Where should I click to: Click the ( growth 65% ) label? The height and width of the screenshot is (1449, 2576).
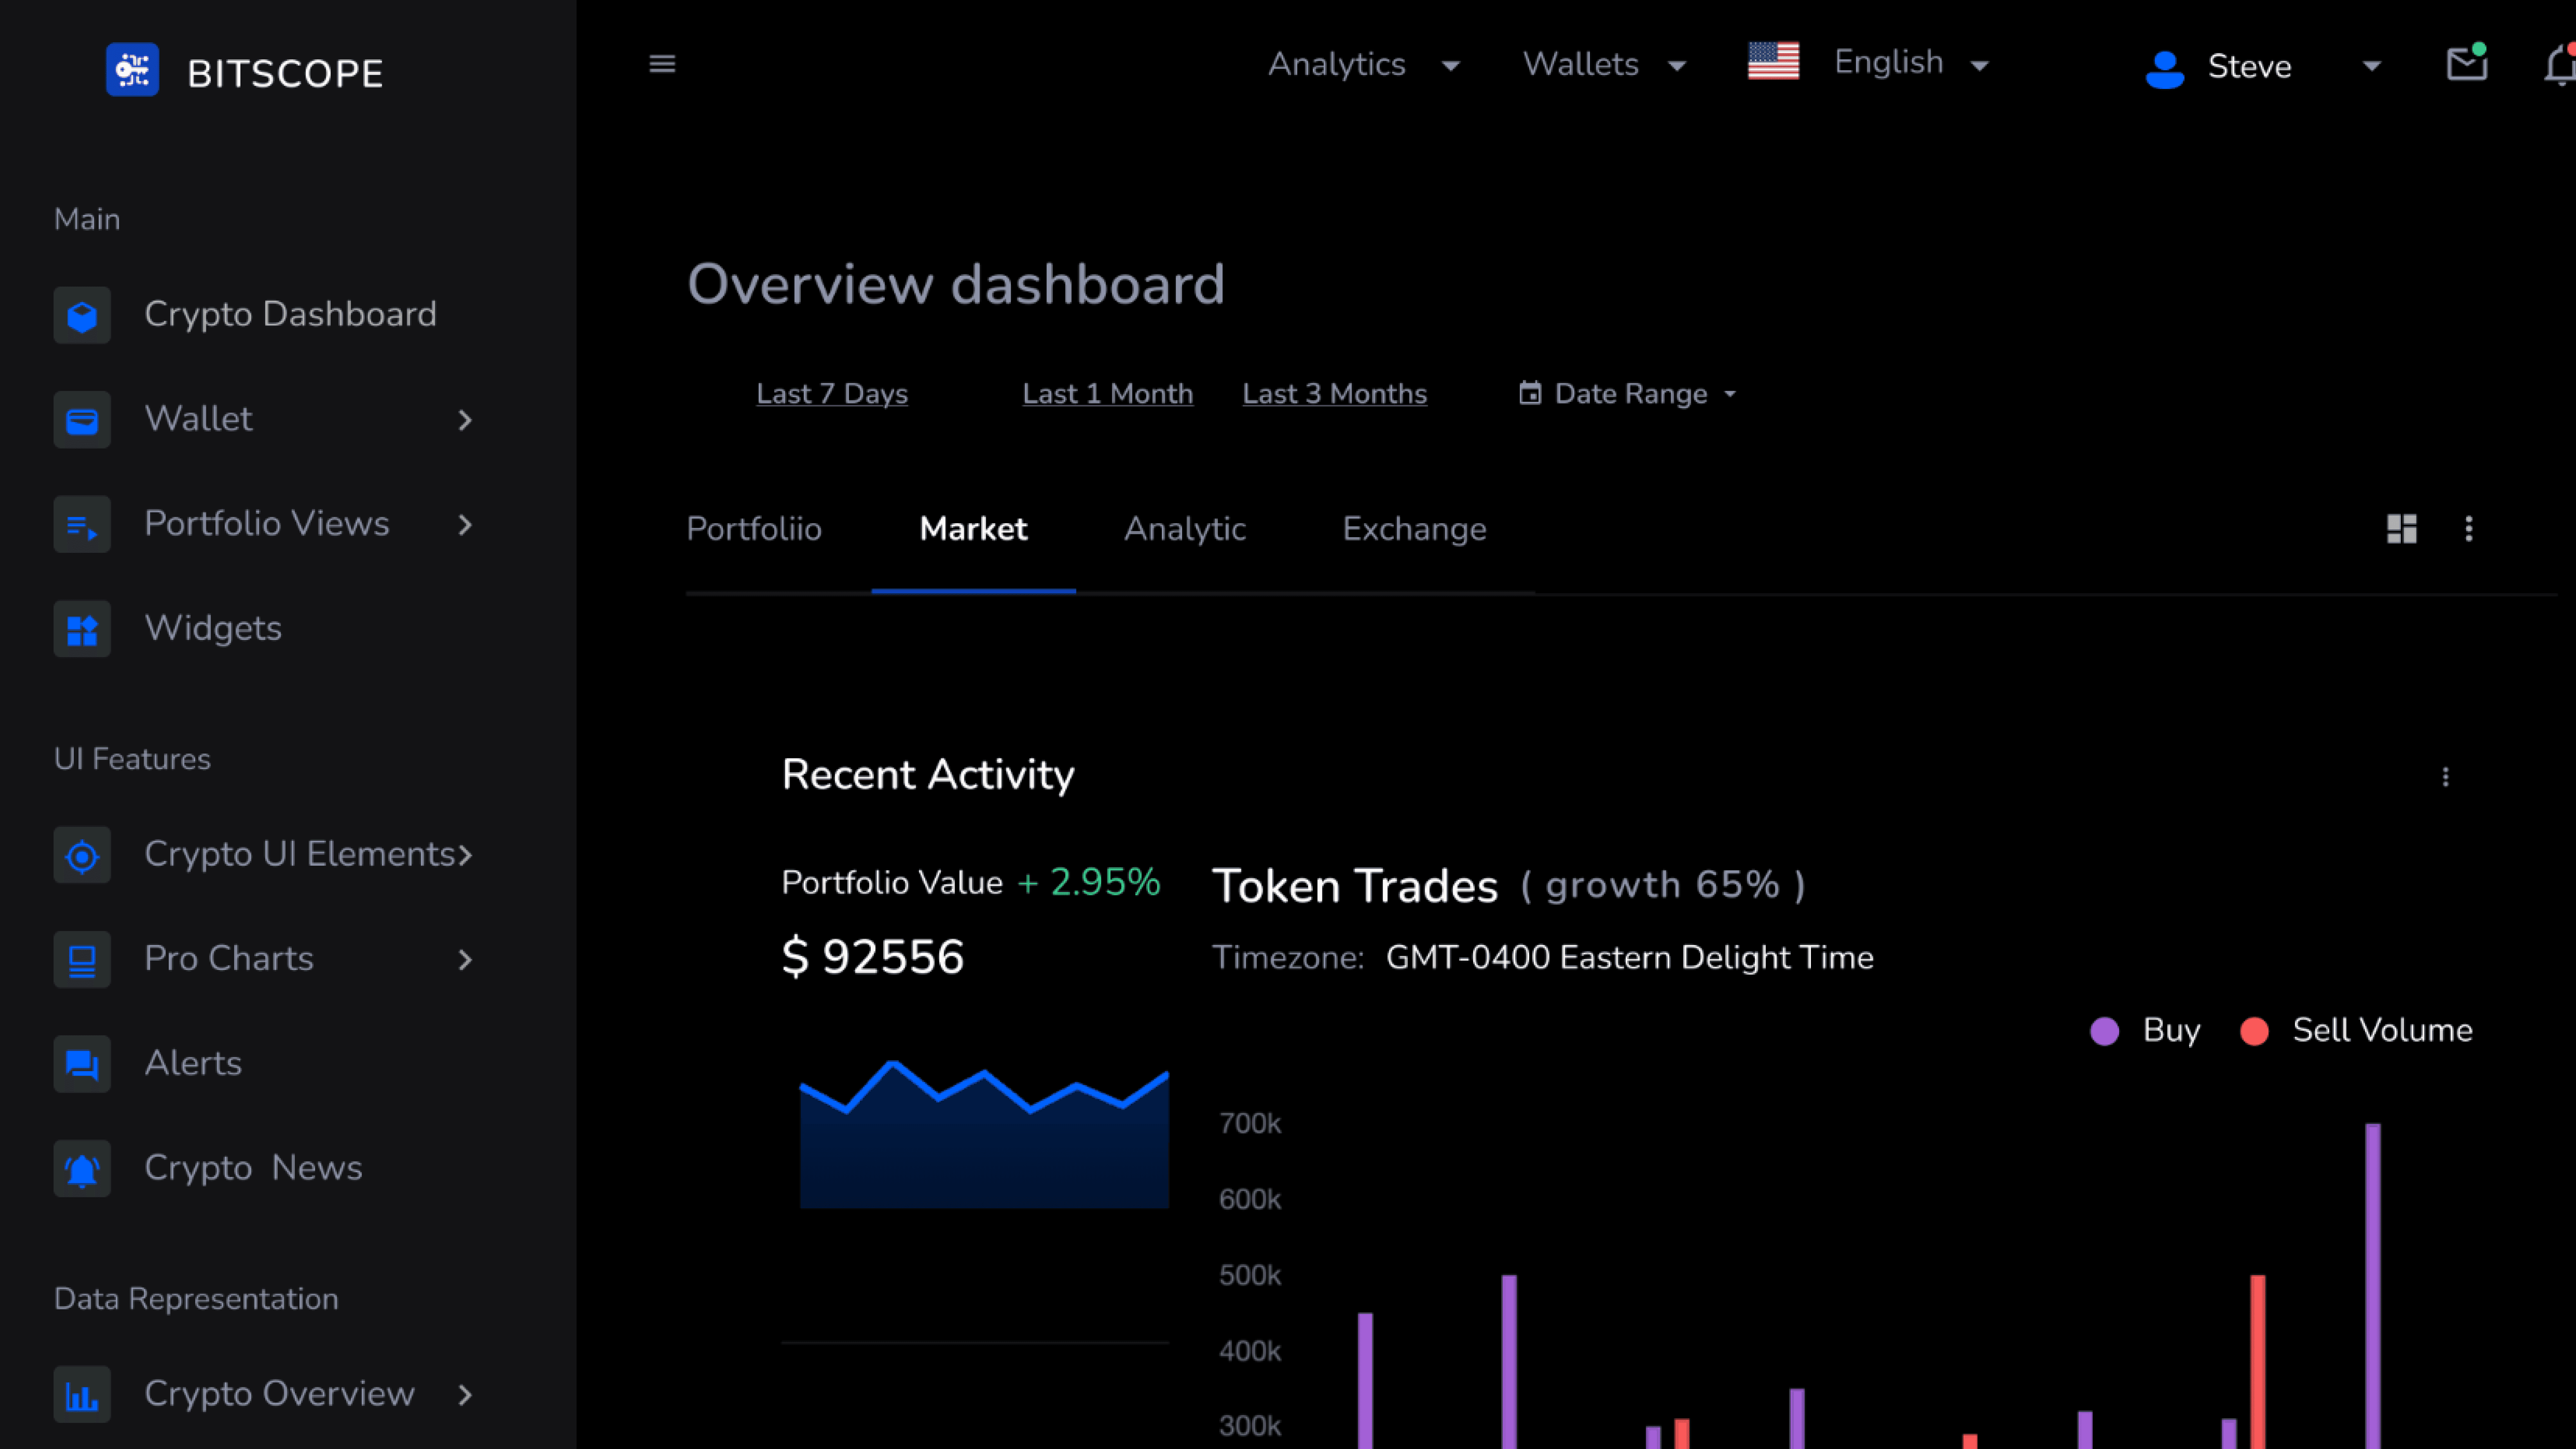(x=1663, y=885)
